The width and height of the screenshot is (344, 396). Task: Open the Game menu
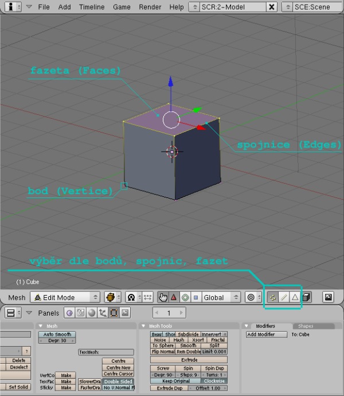(x=122, y=7)
